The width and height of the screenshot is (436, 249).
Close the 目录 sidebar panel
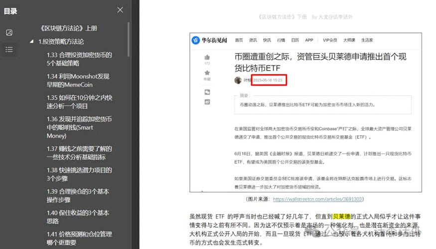pos(120,10)
